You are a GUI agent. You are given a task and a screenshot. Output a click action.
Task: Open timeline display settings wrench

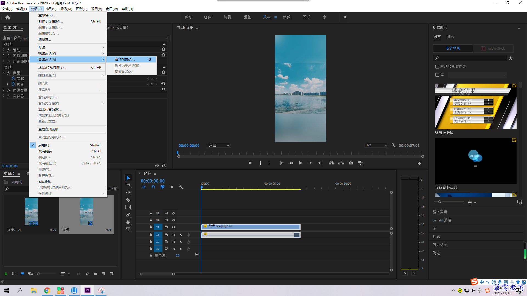181,187
